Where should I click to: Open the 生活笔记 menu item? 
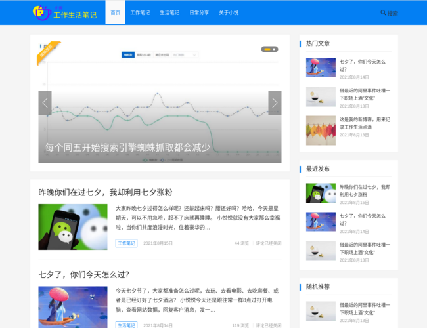pos(169,12)
